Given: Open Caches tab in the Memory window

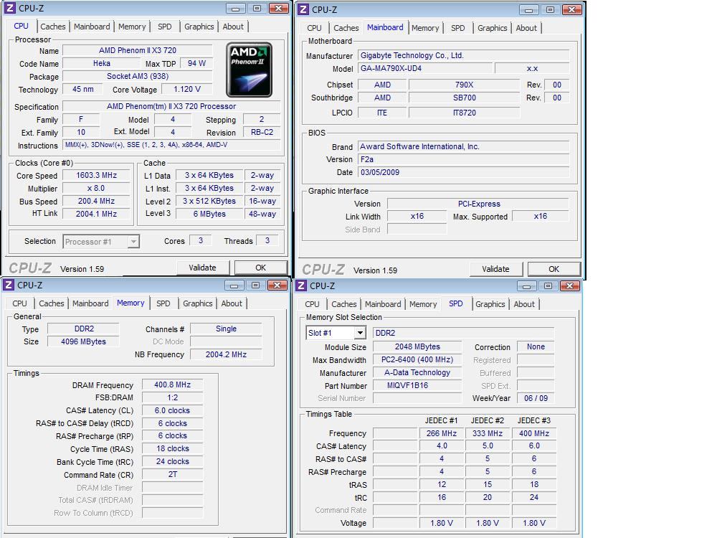Looking at the screenshot, I should [x=51, y=303].
